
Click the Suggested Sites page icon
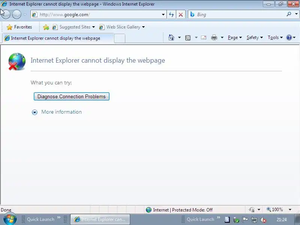pos(55,27)
